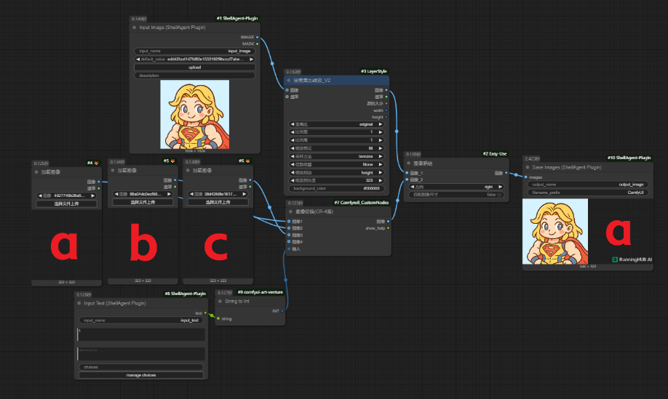Click the filename_prefix ComfyUI field
Screen dimensions: 668x399
pos(588,193)
